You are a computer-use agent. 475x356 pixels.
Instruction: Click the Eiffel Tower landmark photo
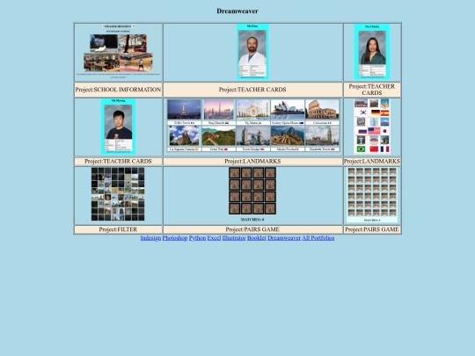click(184, 110)
